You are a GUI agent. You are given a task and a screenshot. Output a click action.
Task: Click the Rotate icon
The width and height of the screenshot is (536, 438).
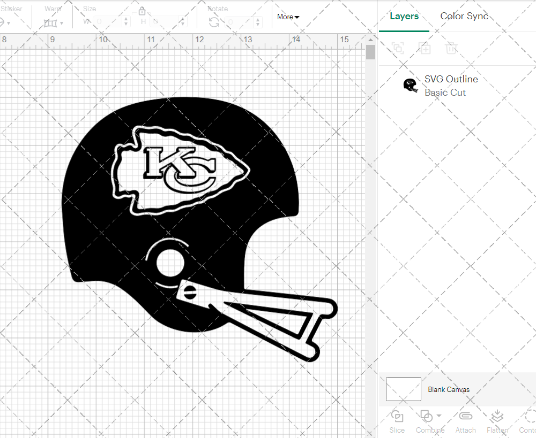click(x=214, y=22)
